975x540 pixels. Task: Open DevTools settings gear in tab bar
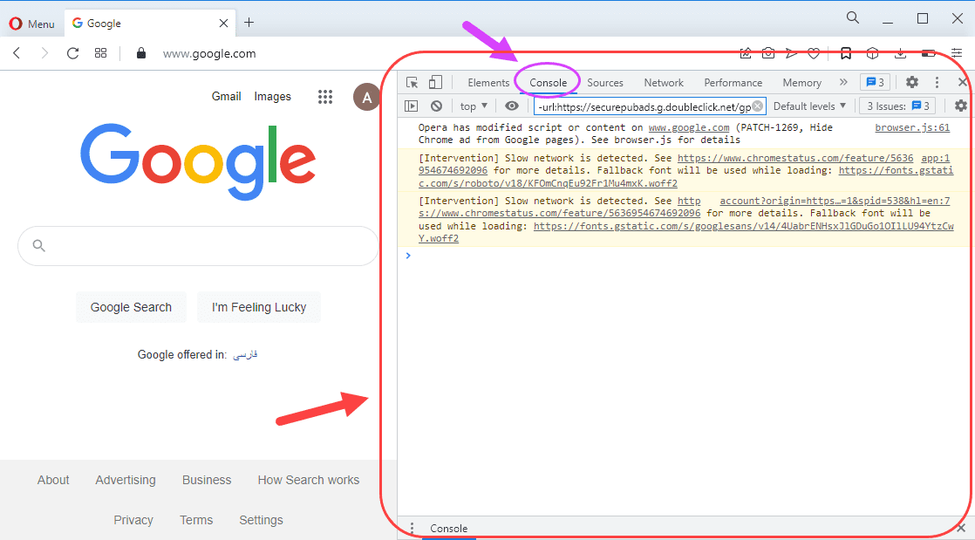coord(911,82)
